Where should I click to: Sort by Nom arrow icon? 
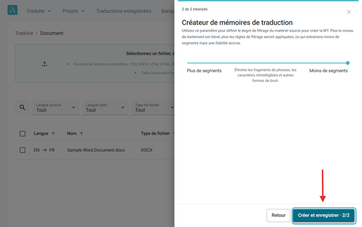82,133
